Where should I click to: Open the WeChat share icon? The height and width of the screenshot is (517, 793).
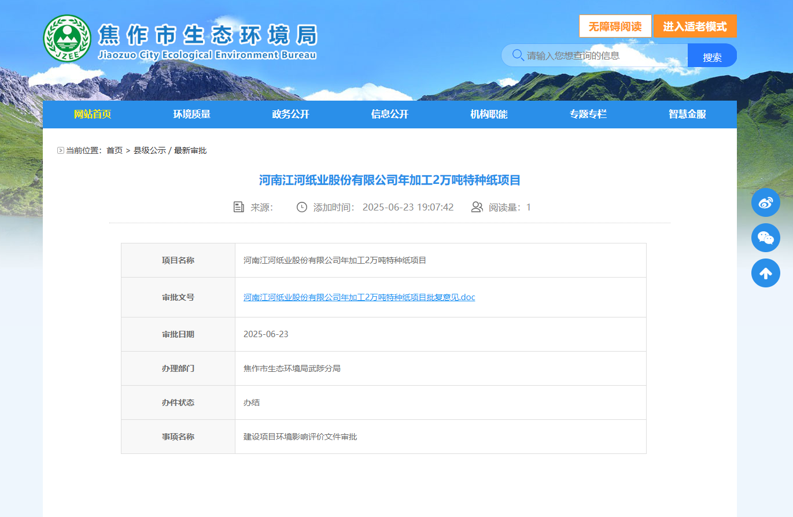coord(766,238)
